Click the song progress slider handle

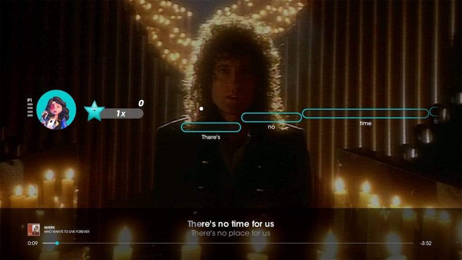57,243
